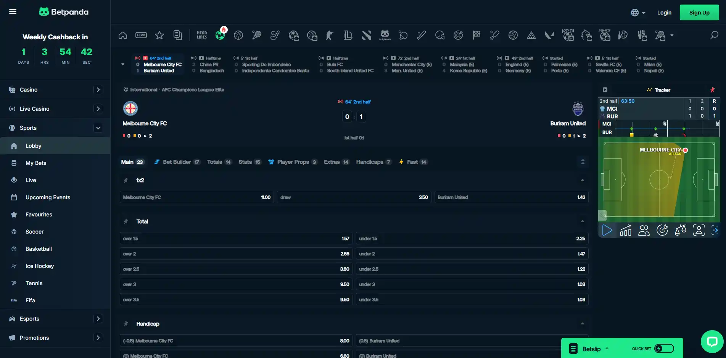This screenshot has width=726, height=358.
Task: Pin the Total market
Action: click(x=126, y=221)
